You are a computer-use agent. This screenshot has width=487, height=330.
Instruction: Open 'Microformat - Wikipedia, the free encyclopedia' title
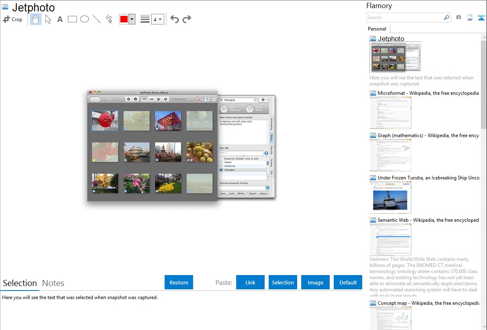pyautogui.click(x=428, y=93)
